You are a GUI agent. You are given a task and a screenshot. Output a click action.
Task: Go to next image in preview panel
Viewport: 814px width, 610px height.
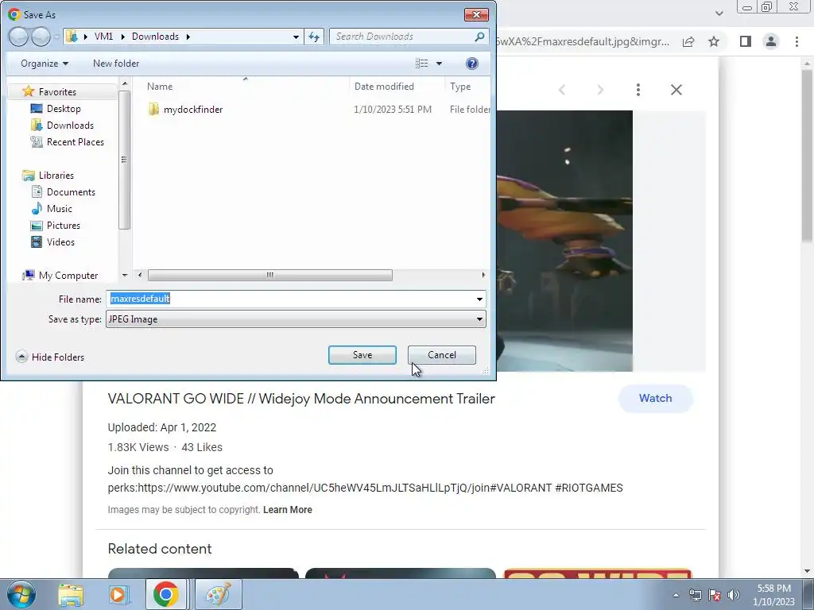tap(600, 90)
